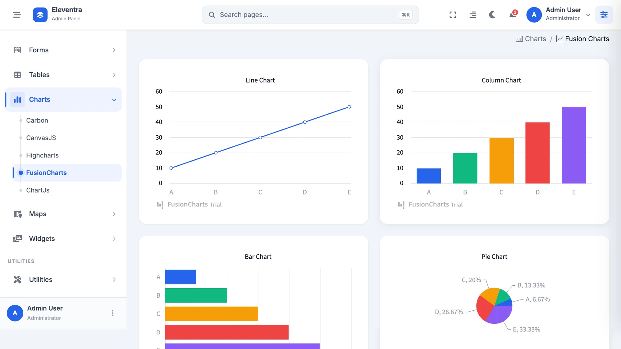Click the 'B, 13.33%' pie label
The height and width of the screenshot is (349, 621).
click(x=531, y=285)
